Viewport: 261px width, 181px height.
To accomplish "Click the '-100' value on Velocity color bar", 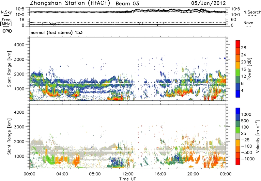I will coord(247,146).
